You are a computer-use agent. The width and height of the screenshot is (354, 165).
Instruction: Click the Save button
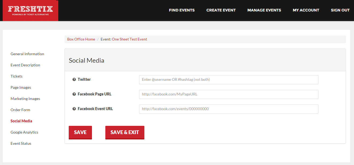click(80, 132)
